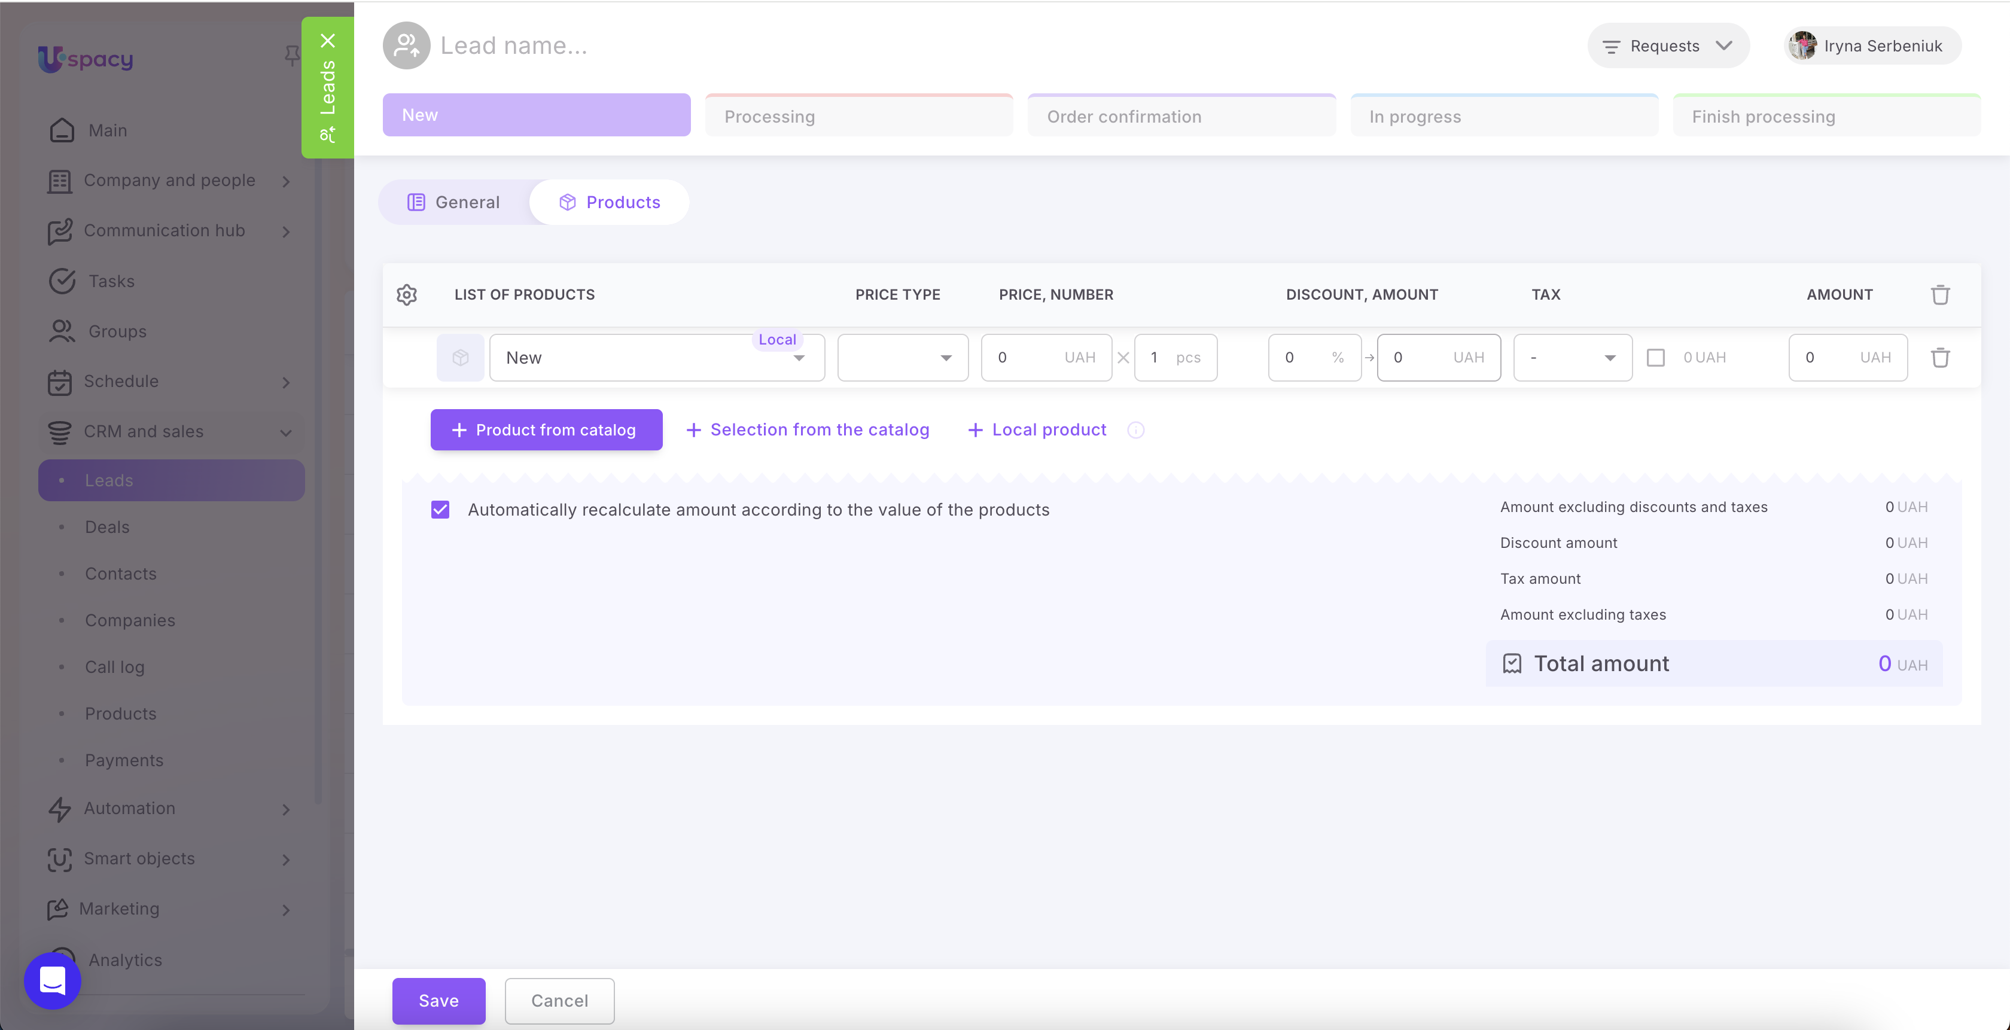Screen dimensions: 2010x1030
Task: Move lead to Finish processing stage
Action: click(1826, 115)
